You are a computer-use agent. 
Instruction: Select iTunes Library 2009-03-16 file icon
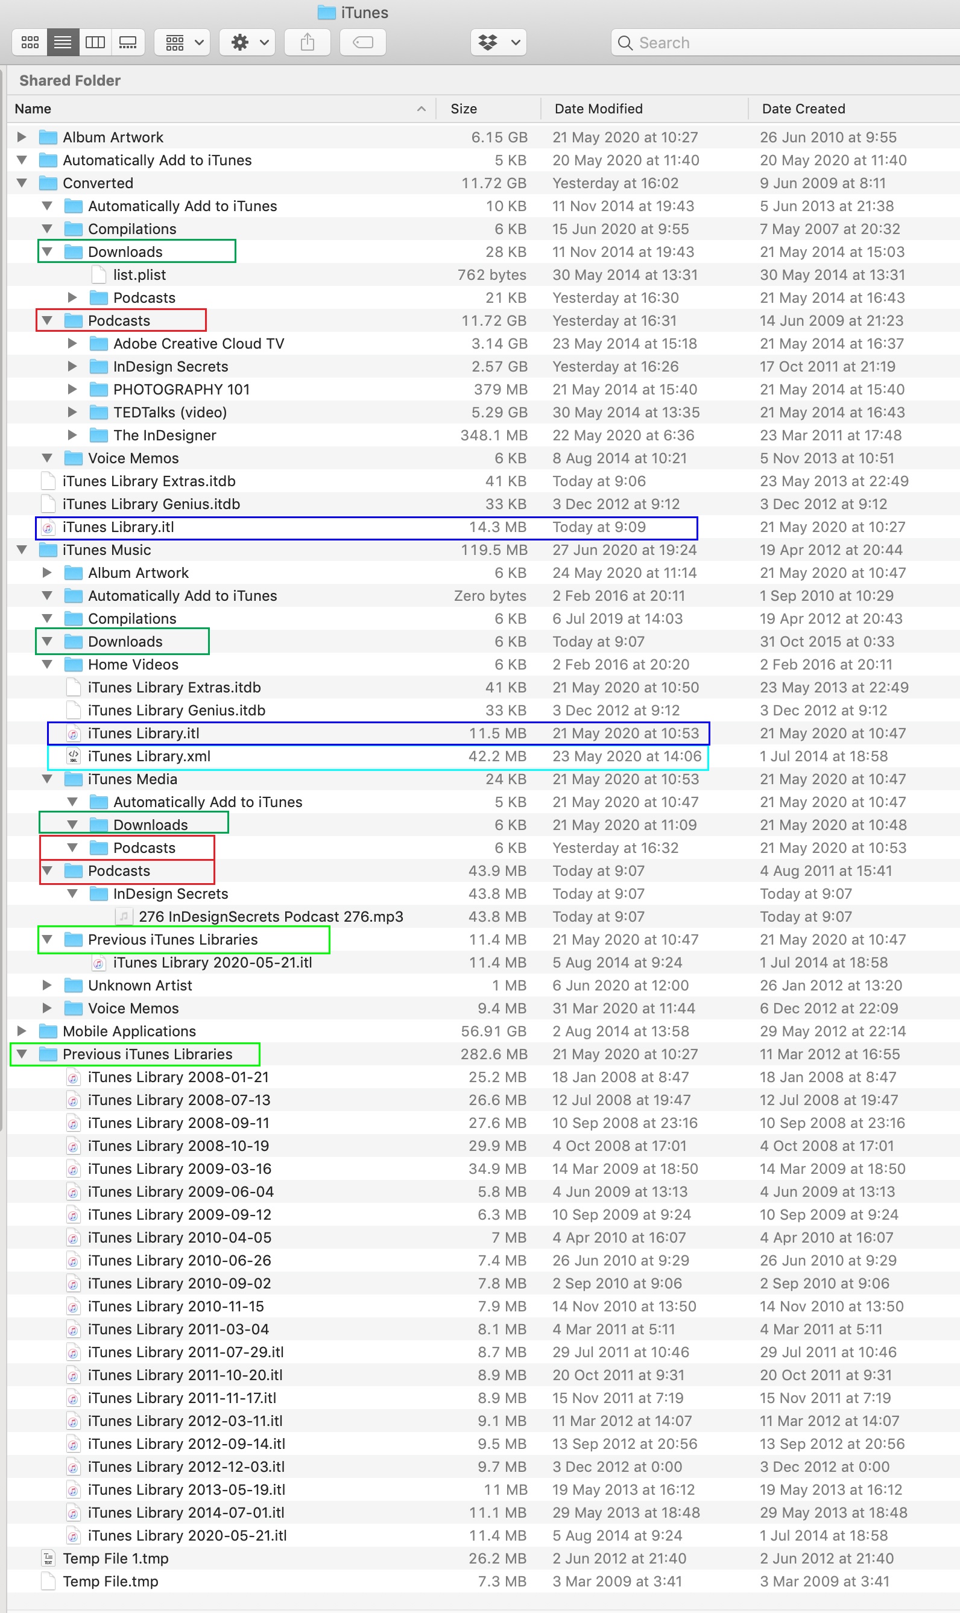[x=74, y=1169]
